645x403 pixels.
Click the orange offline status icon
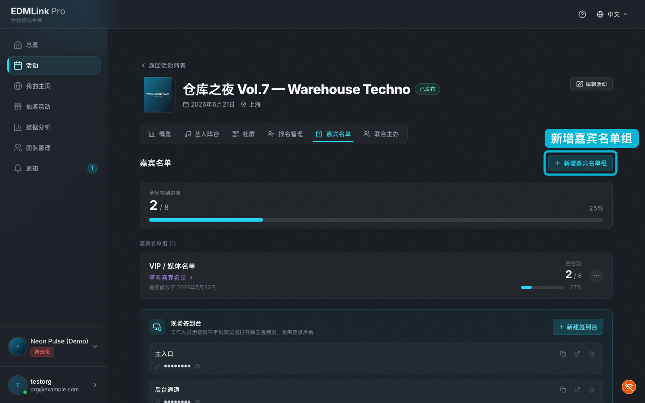[x=629, y=387]
